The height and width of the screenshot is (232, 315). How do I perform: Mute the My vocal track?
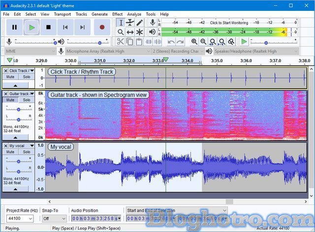coord(10,152)
